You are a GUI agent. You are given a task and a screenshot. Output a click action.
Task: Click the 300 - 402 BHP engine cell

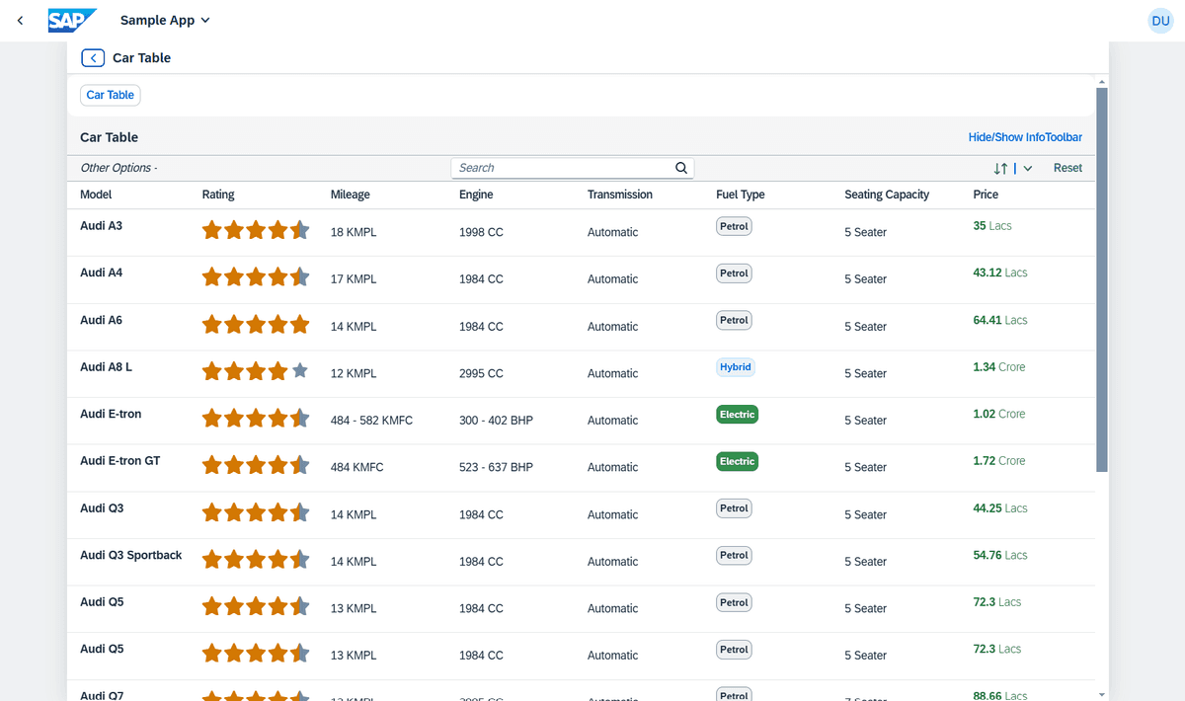pos(496,421)
